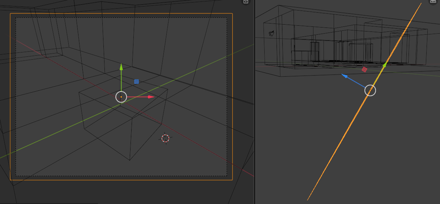Click the green arrow gizmo in right viewport

click(x=385, y=65)
